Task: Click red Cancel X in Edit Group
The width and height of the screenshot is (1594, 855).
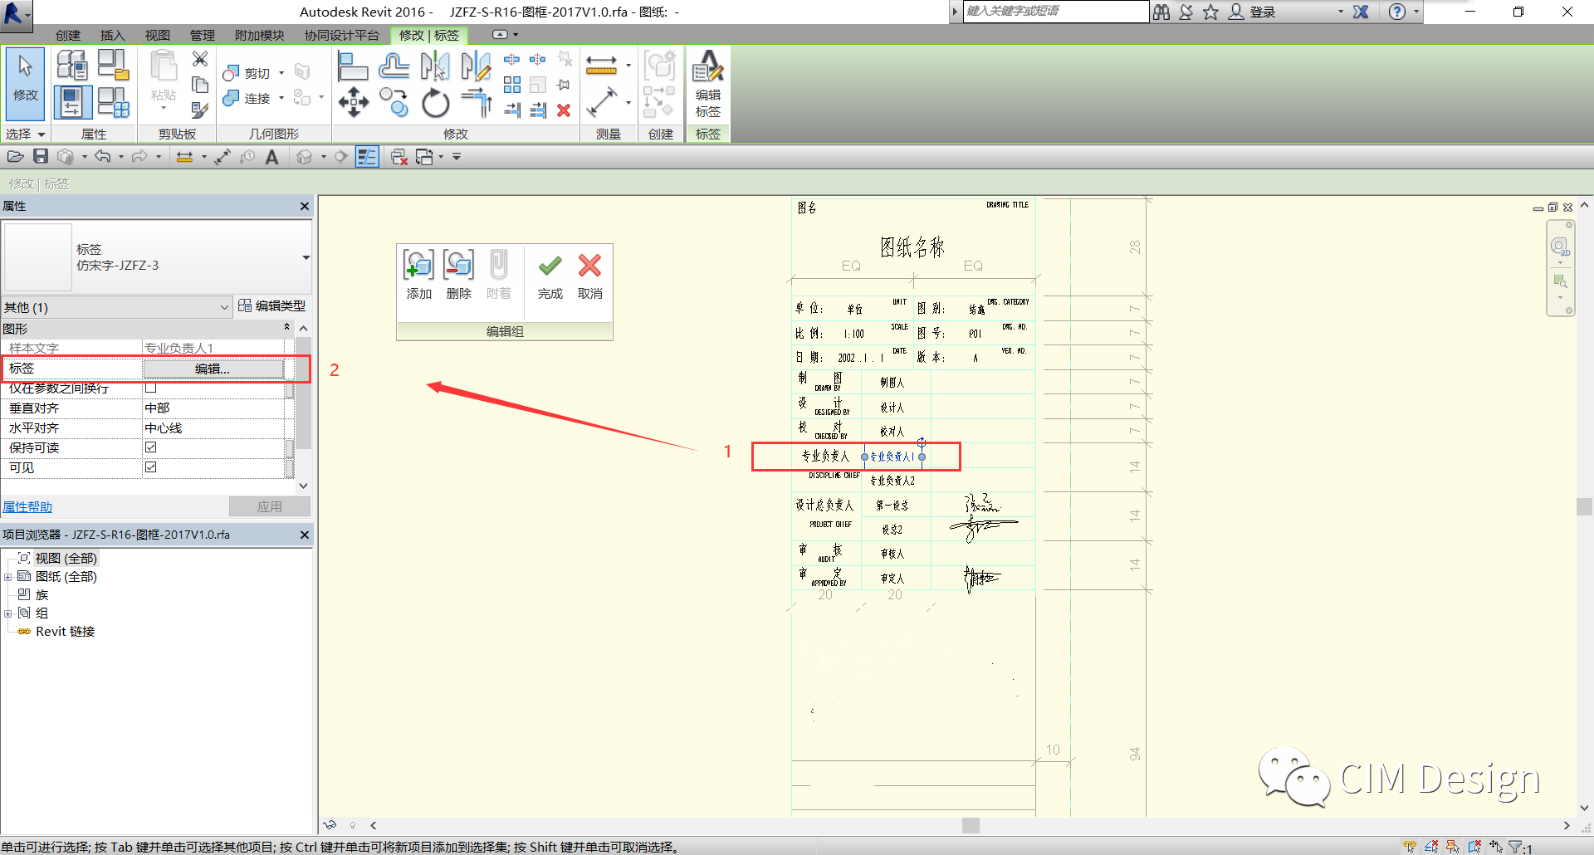Action: 590,276
